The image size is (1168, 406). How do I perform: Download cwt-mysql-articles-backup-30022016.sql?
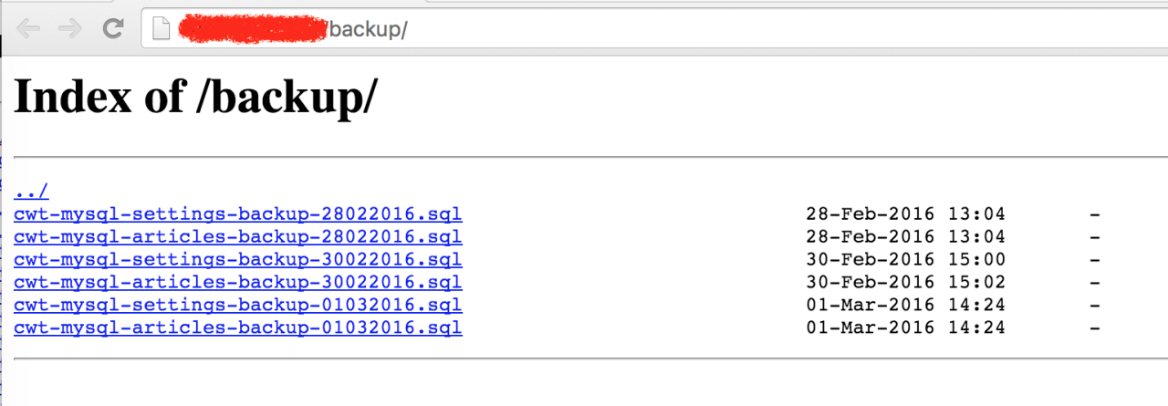pos(238,283)
